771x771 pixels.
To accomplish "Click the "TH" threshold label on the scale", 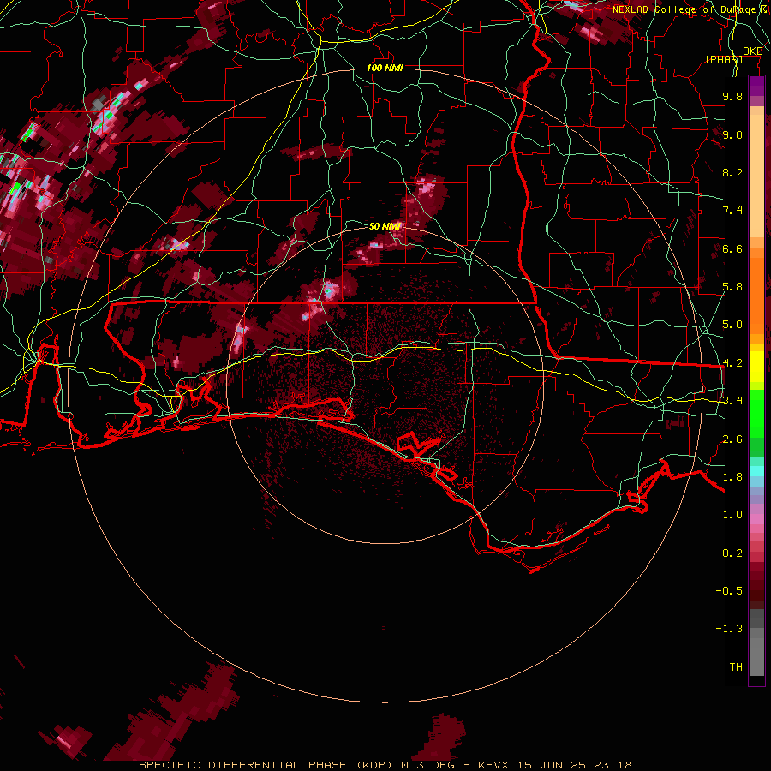I will click(736, 667).
